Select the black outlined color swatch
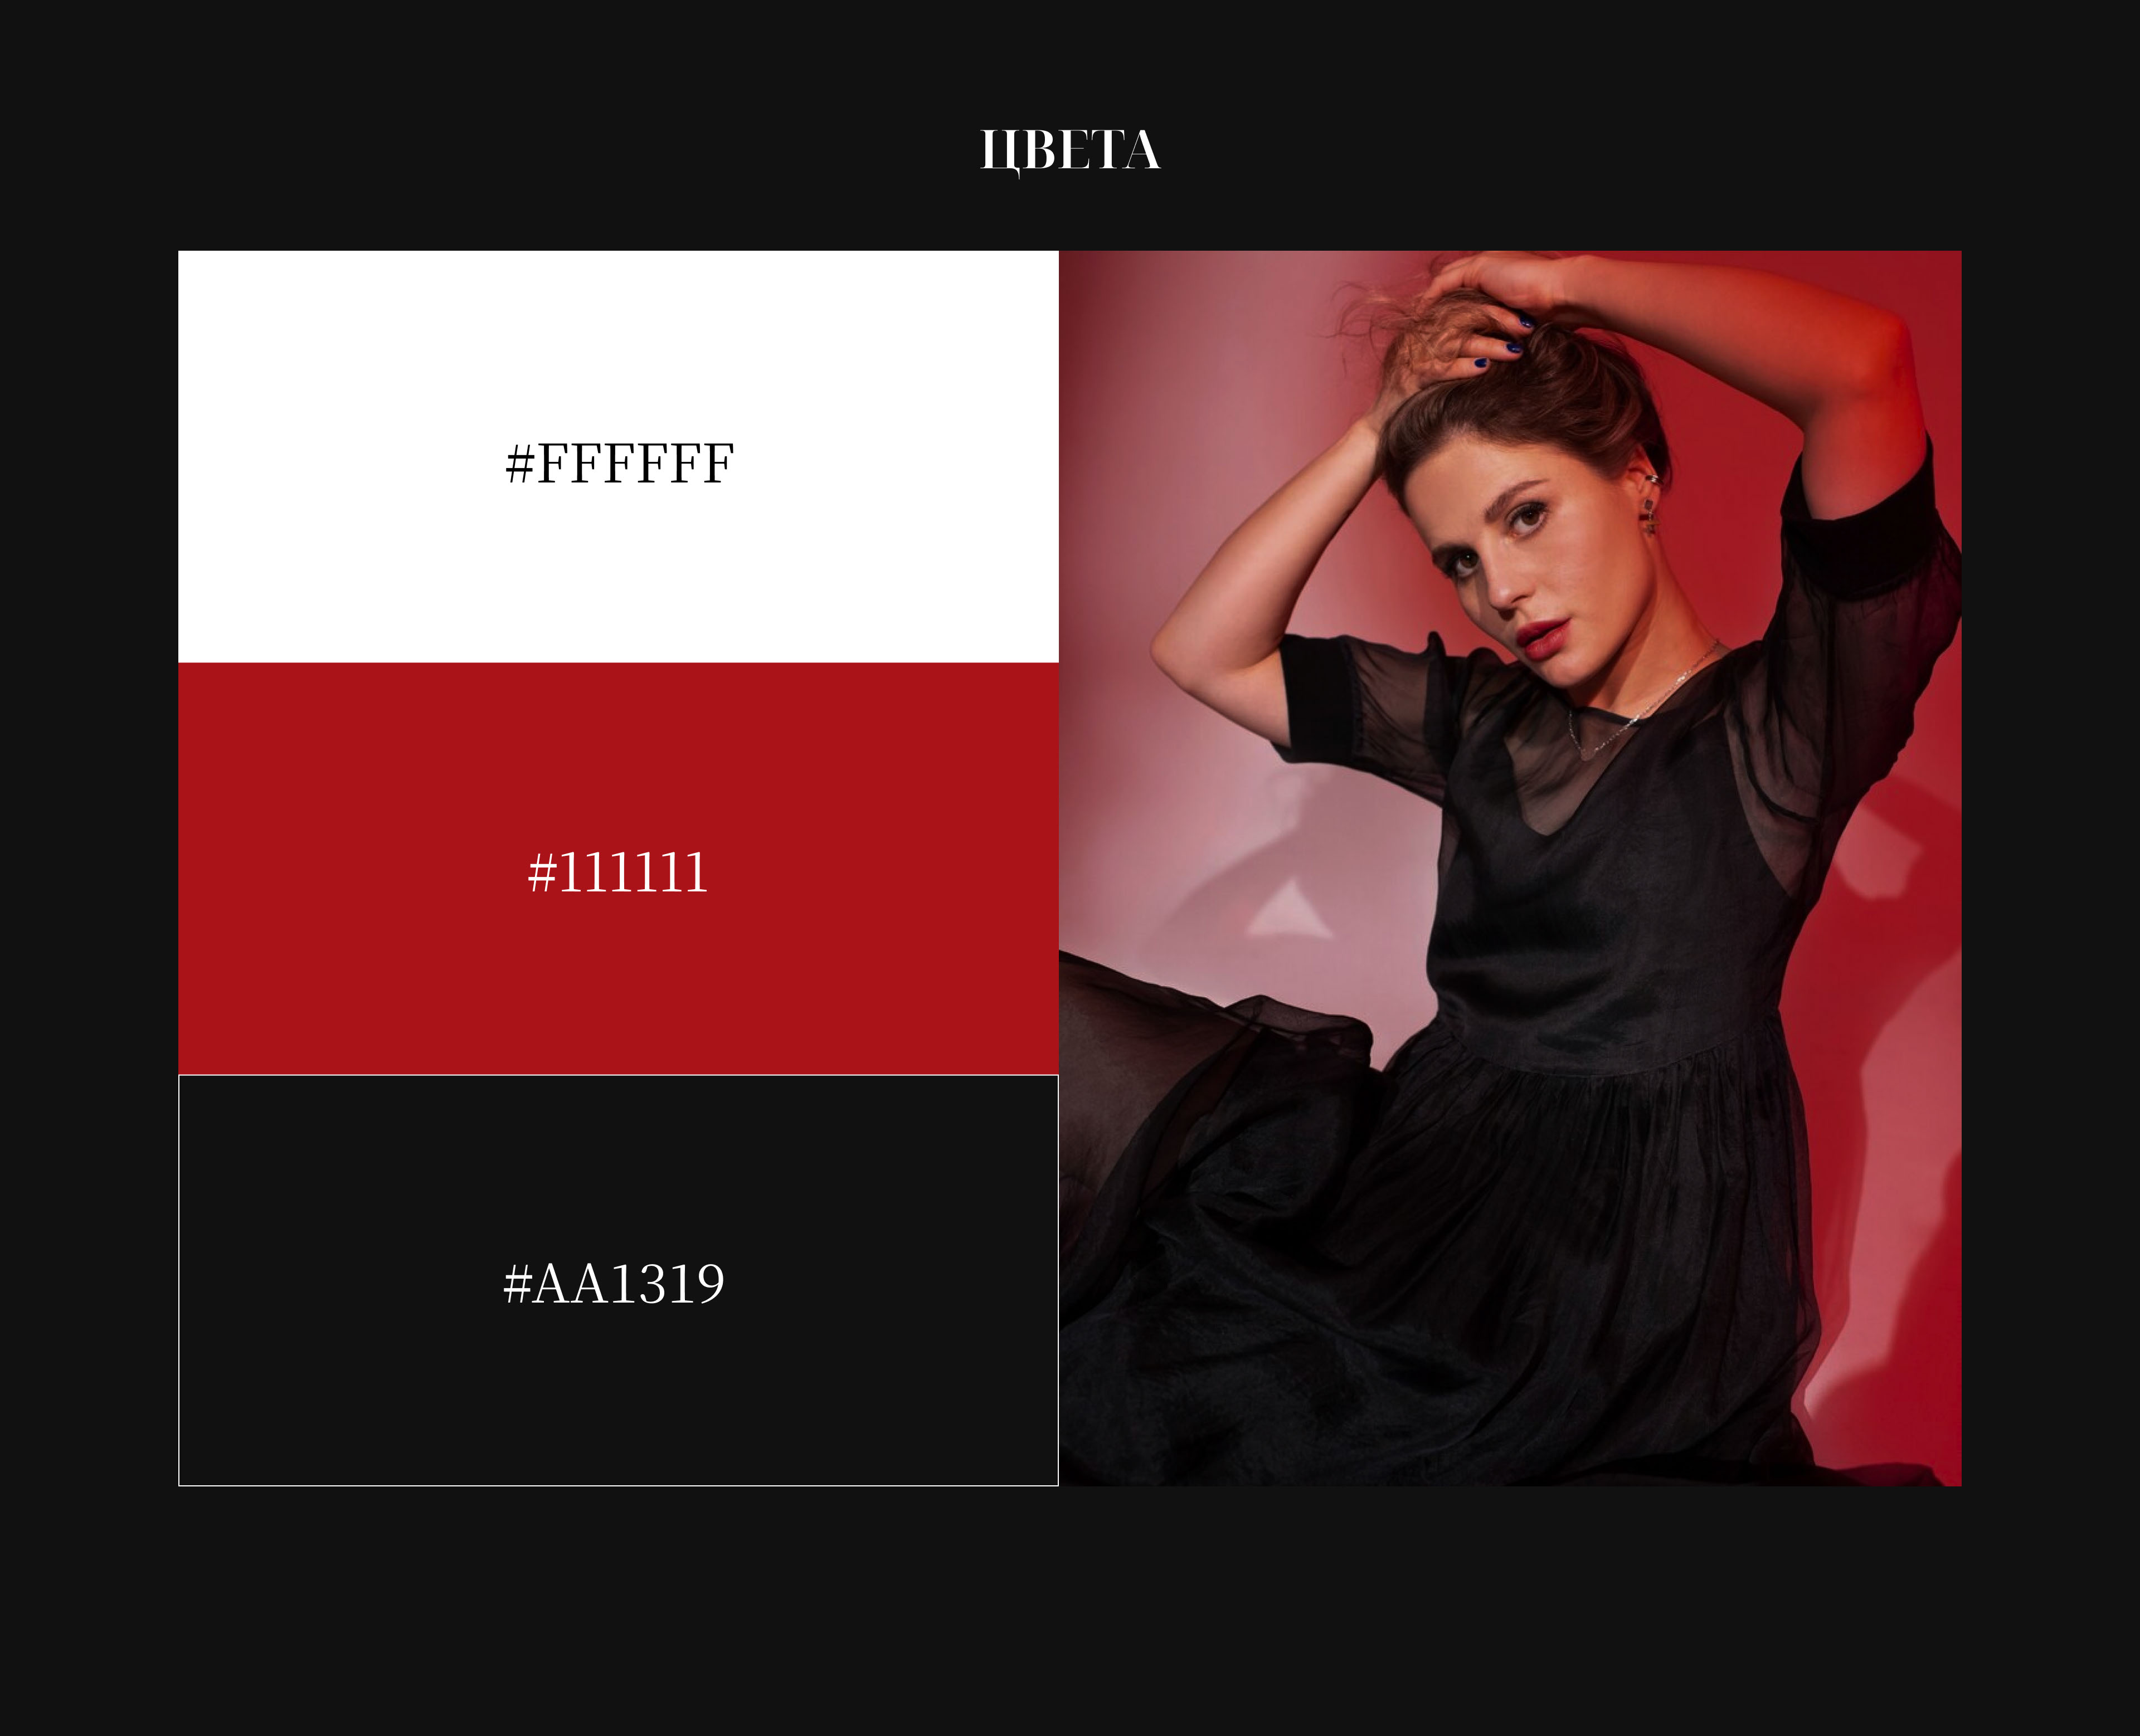This screenshot has height=1736, width=2140. coord(618,1280)
